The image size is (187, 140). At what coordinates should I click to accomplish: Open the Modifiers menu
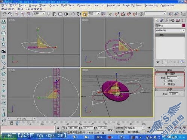point(68,5)
